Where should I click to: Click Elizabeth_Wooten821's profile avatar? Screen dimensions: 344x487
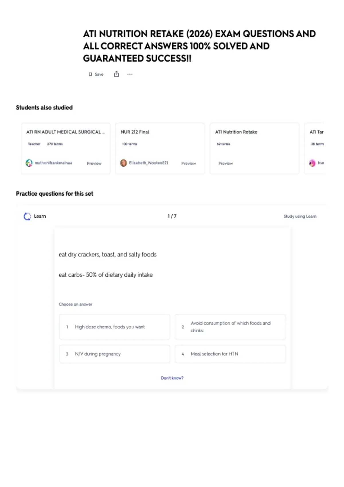123,163
